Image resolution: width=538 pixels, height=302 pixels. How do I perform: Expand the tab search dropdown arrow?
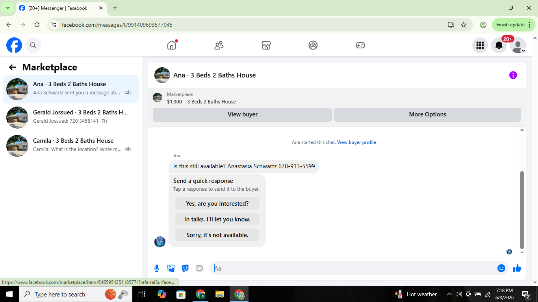pyautogui.click(x=8, y=8)
